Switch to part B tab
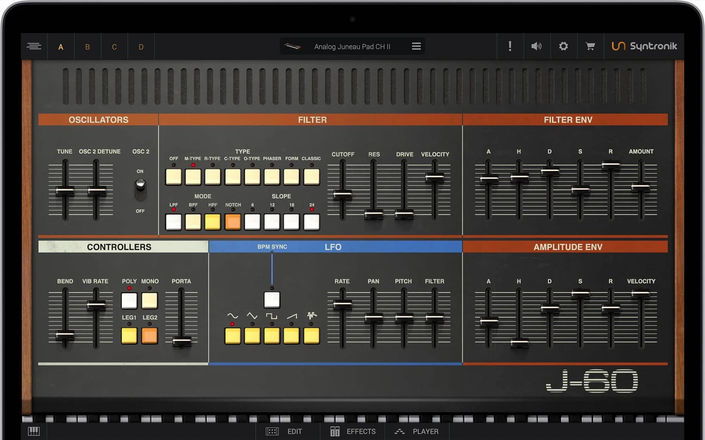 [87, 47]
